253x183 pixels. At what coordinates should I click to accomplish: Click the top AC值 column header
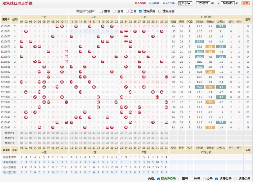tap(189, 22)
